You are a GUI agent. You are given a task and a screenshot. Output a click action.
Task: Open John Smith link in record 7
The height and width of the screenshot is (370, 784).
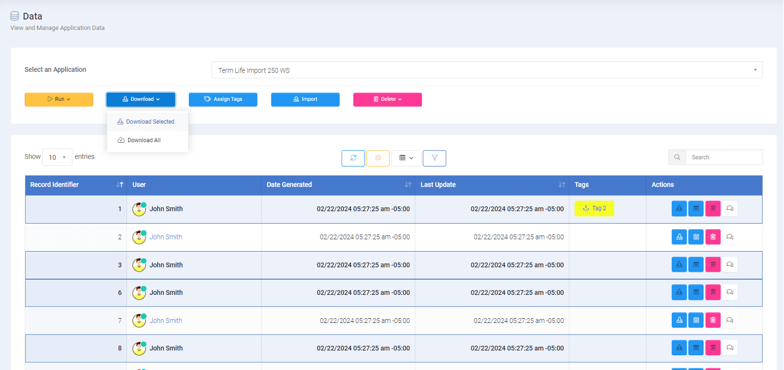pos(166,320)
